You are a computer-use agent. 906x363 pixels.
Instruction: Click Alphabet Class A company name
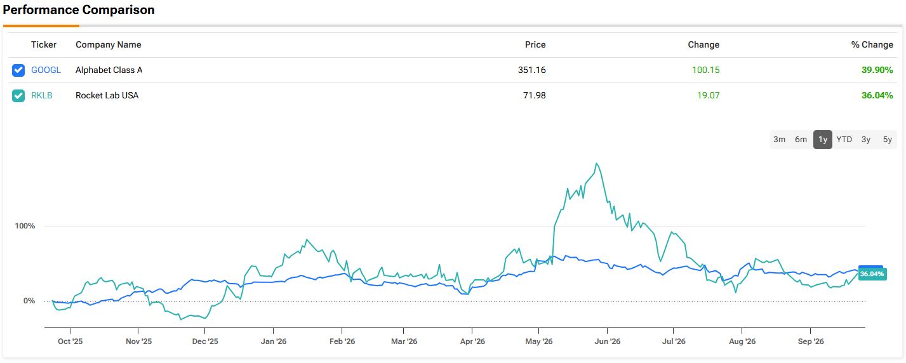click(109, 70)
